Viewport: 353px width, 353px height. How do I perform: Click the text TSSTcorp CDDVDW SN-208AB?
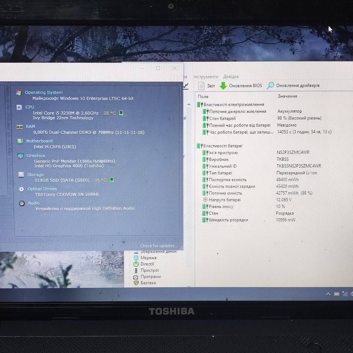coord(67,194)
